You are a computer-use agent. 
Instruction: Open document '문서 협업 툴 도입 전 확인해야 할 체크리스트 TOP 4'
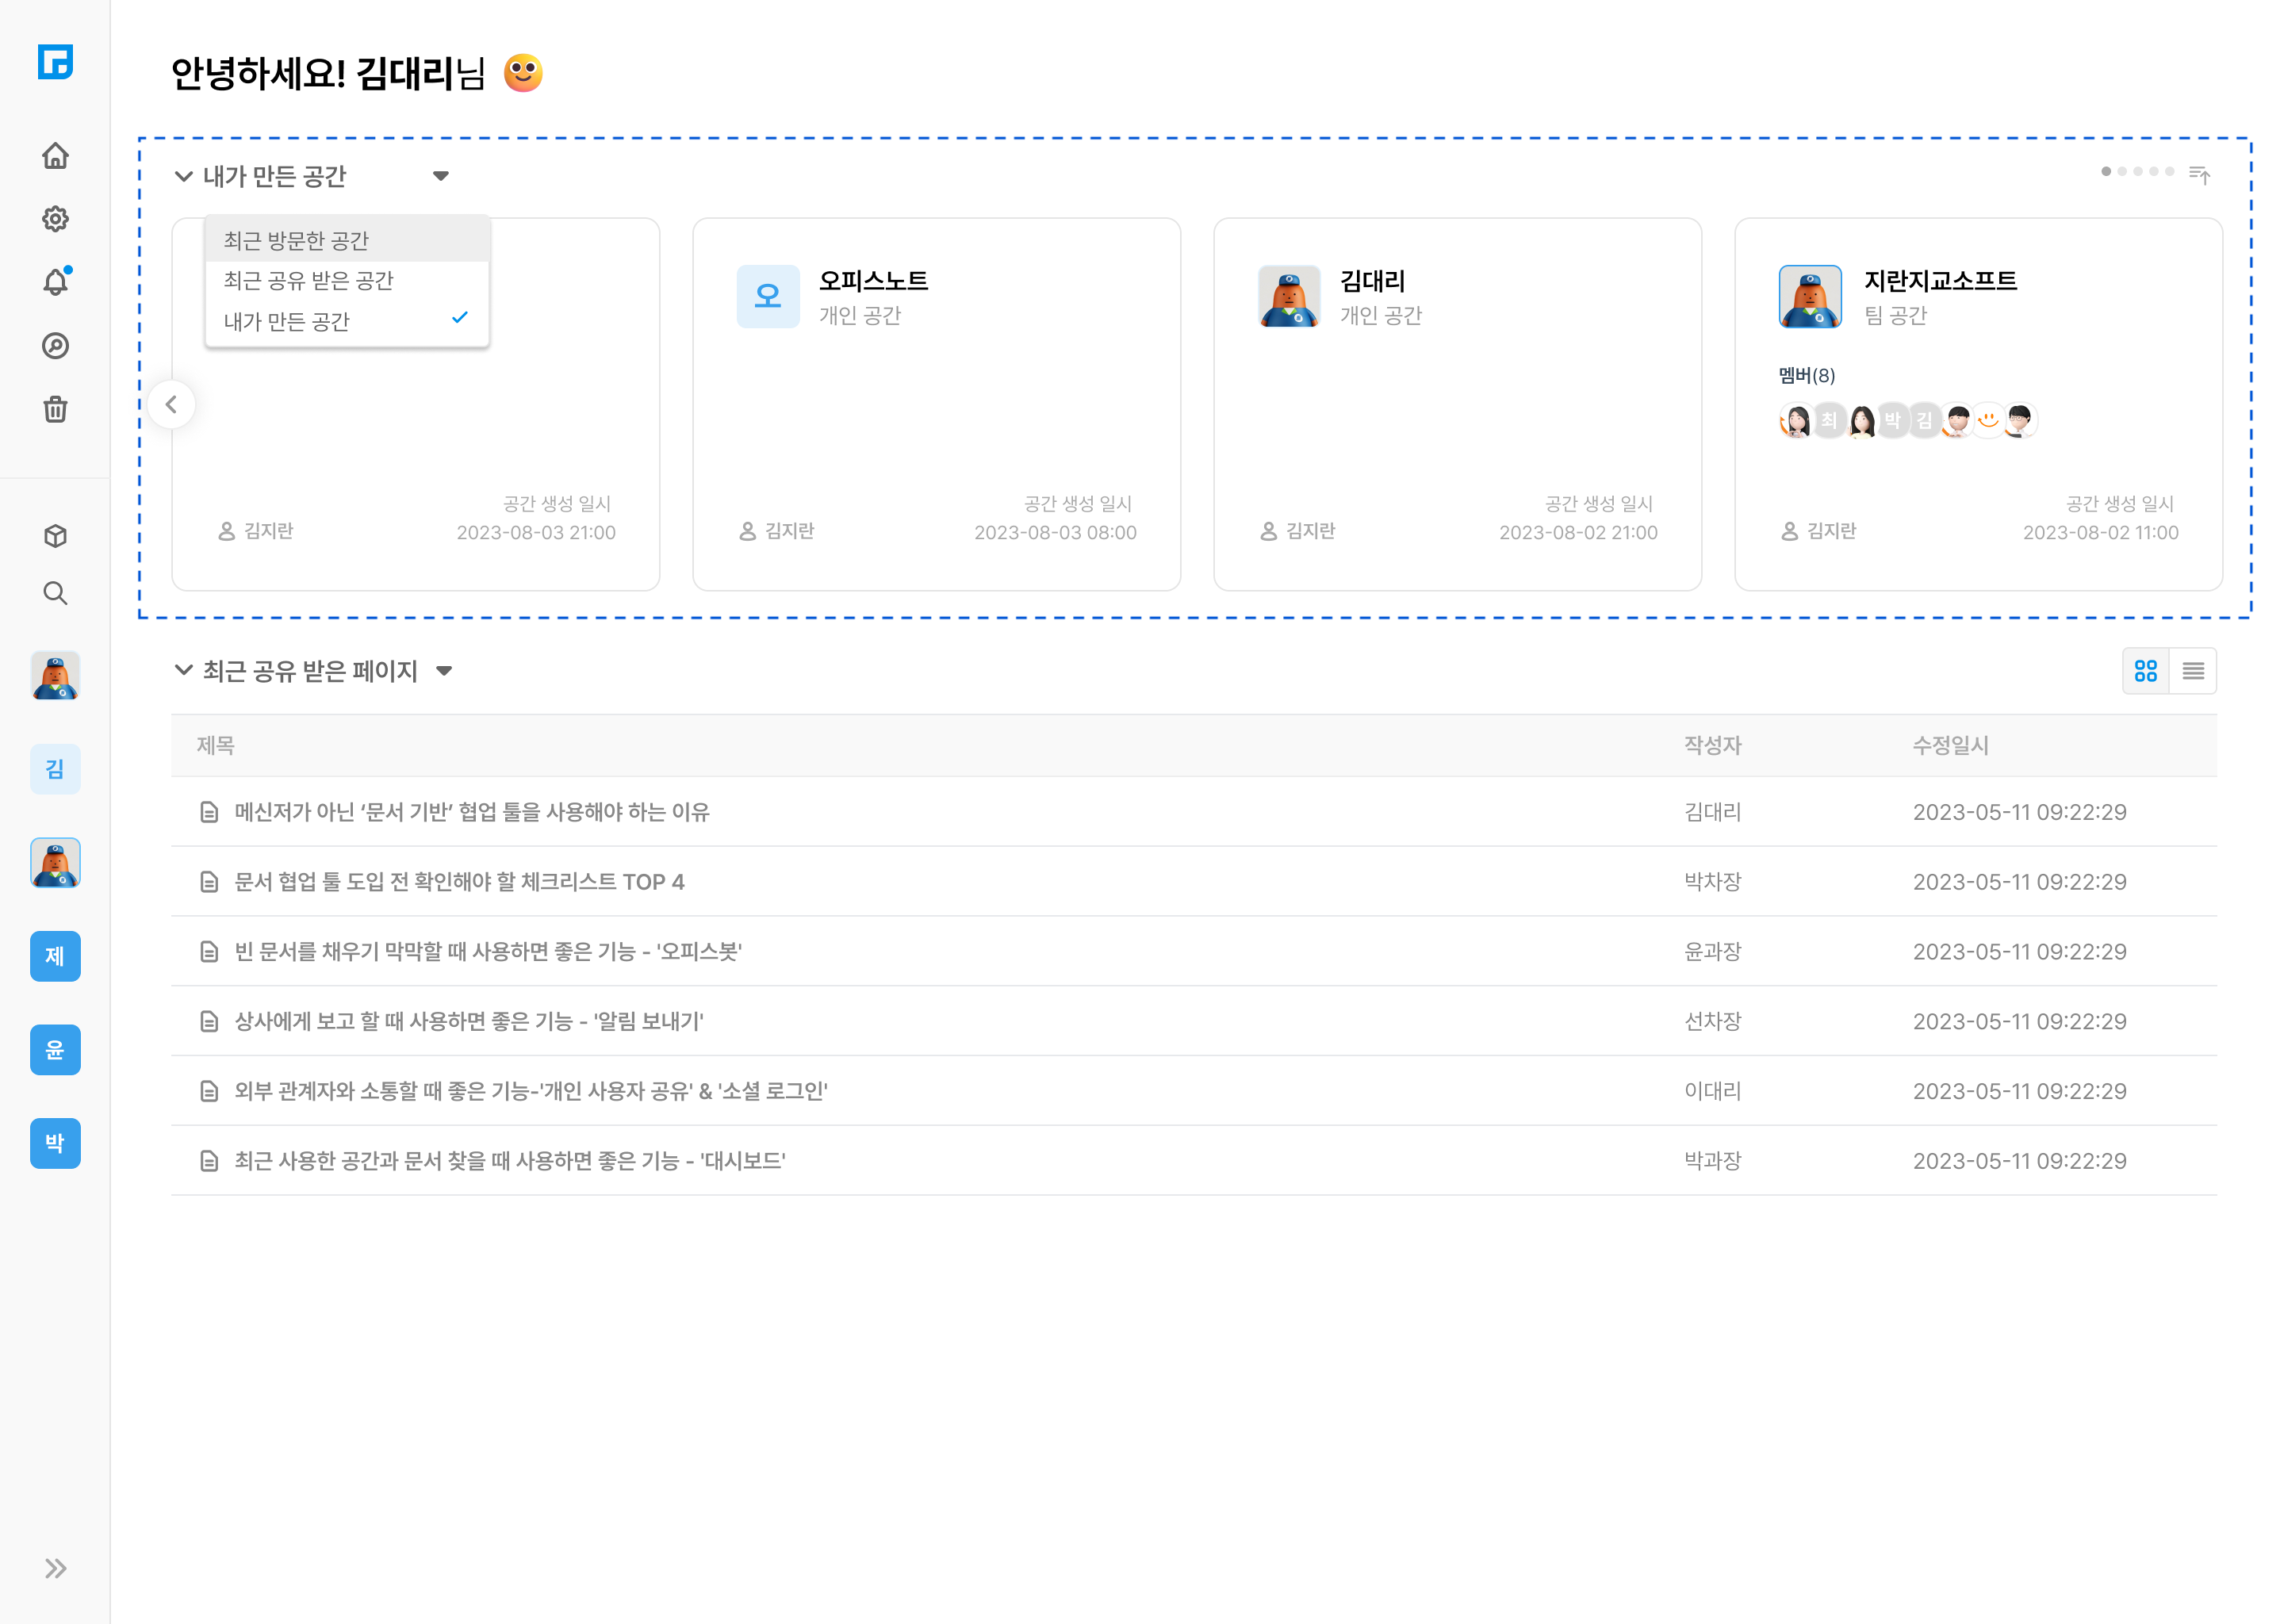pos(459,882)
